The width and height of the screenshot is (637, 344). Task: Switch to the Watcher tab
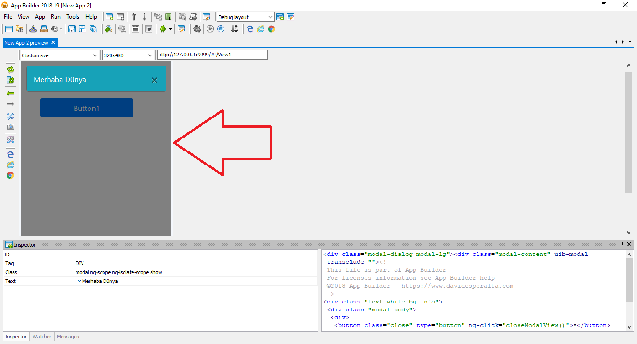click(x=42, y=336)
